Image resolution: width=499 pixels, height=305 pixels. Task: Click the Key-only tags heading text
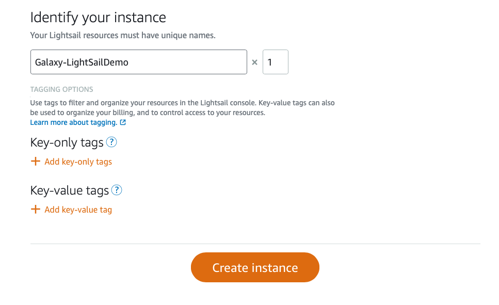coord(67,142)
